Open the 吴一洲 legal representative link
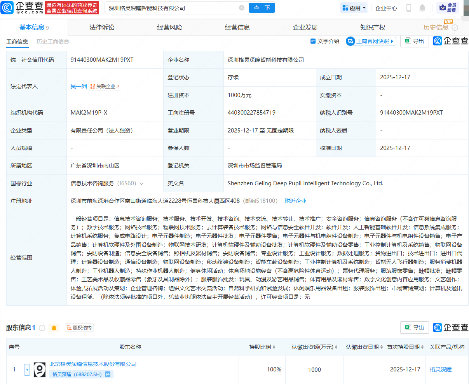 tap(79, 86)
